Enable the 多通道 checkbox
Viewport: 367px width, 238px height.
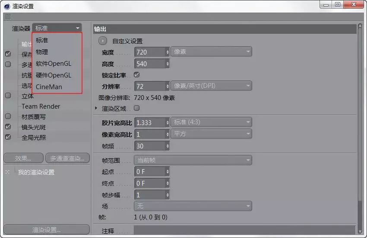8,64
